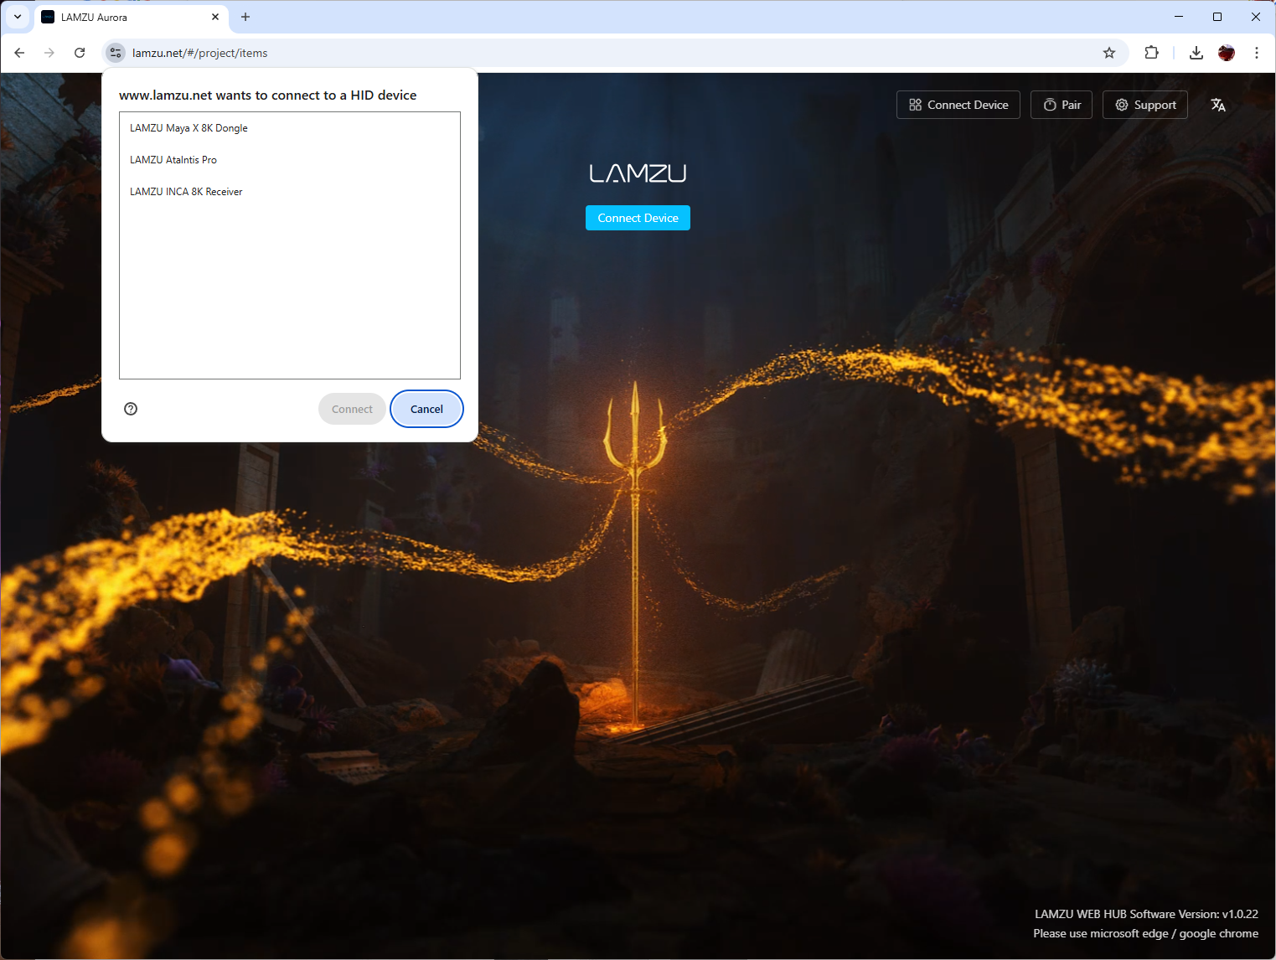Go back to previous page

click(x=19, y=53)
